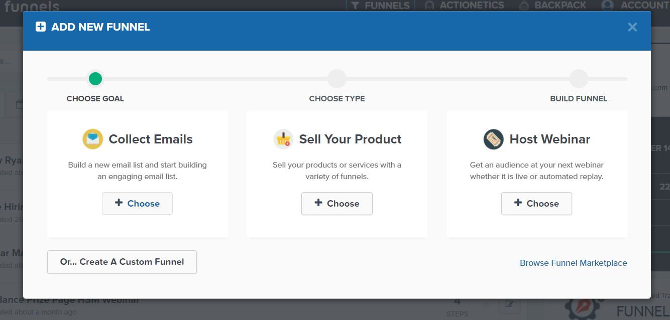Image resolution: width=670 pixels, height=320 pixels.
Task: Choose the Host Webinar goal
Action: 536,204
